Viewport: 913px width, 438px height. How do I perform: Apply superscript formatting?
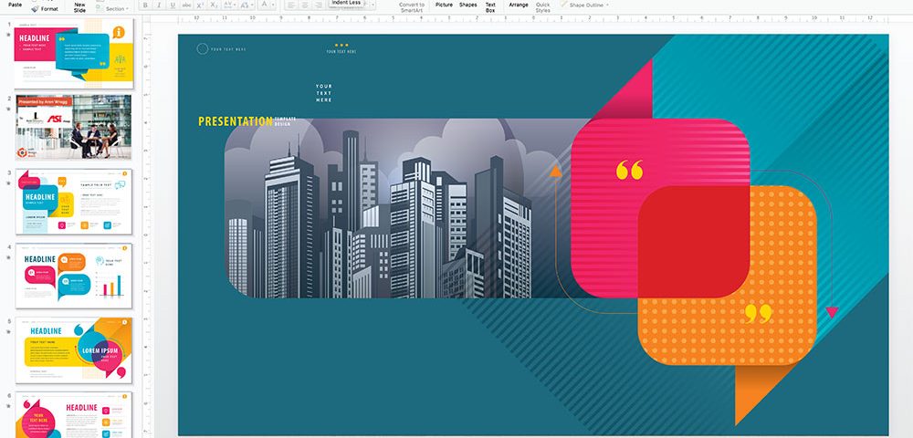(199, 5)
